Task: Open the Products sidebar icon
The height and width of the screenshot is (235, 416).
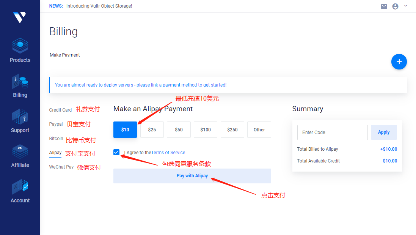Action: [20, 46]
